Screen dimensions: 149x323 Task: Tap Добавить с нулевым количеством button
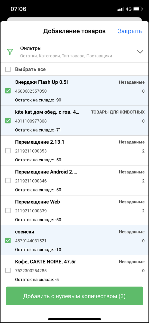coord(74,296)
